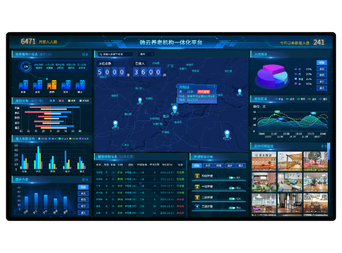The height and width of the screenshot is (253, 342).
Task: Select the map pin at the map's right edge
Action: pyautogui.click(x=240, y=92)
